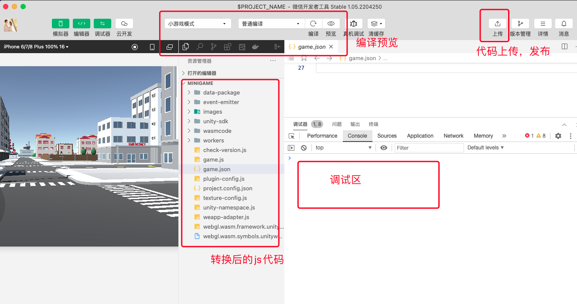Viewport: 577px width, 304px height.
Task: Open the 清缓存 clear cache dropdown
Action: 376,24
